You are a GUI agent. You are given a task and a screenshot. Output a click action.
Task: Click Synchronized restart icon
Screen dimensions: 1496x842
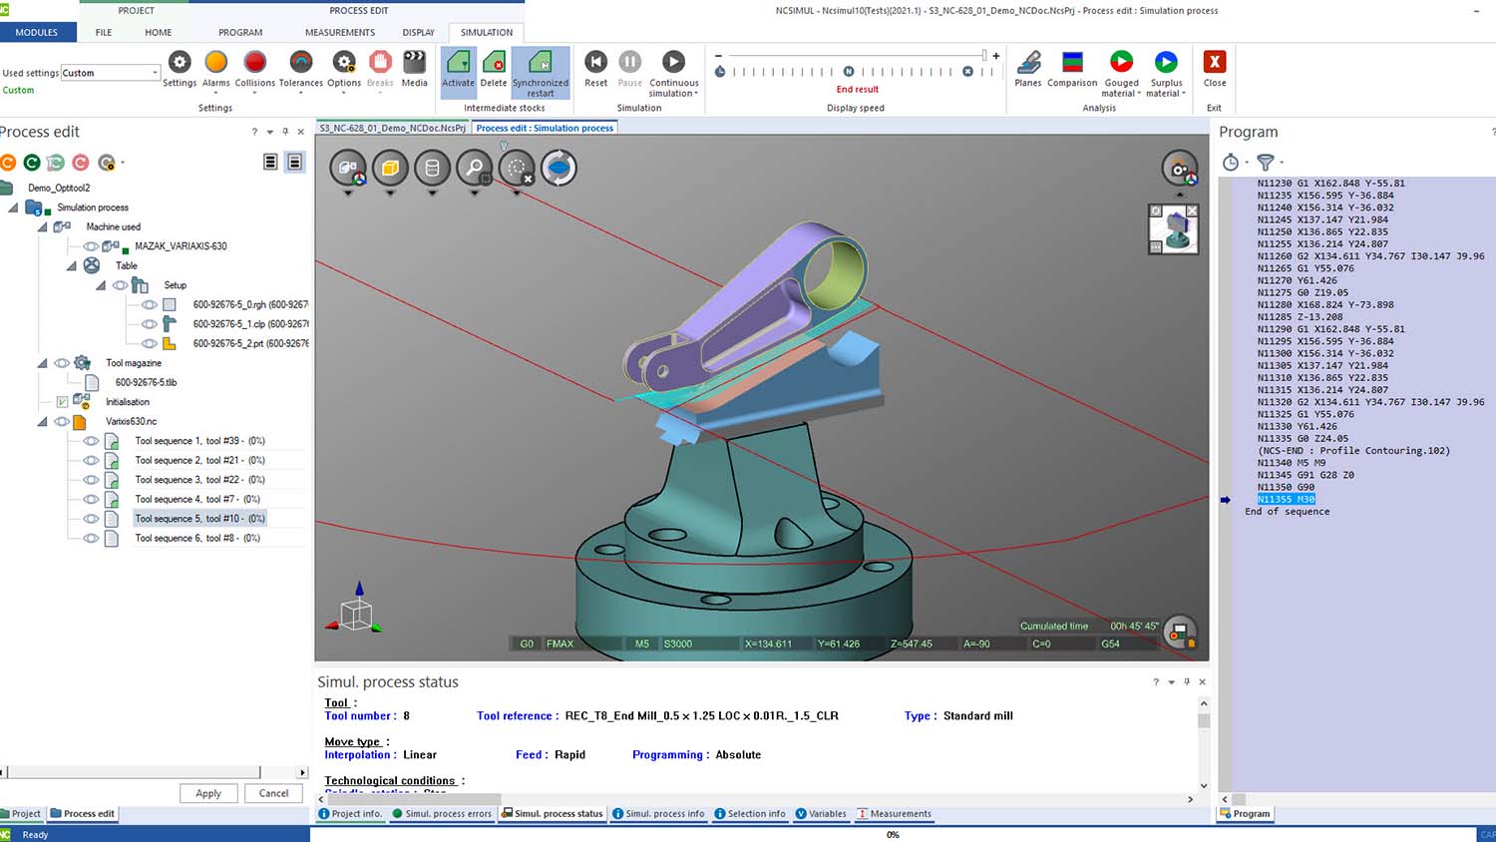coord(540,63)
